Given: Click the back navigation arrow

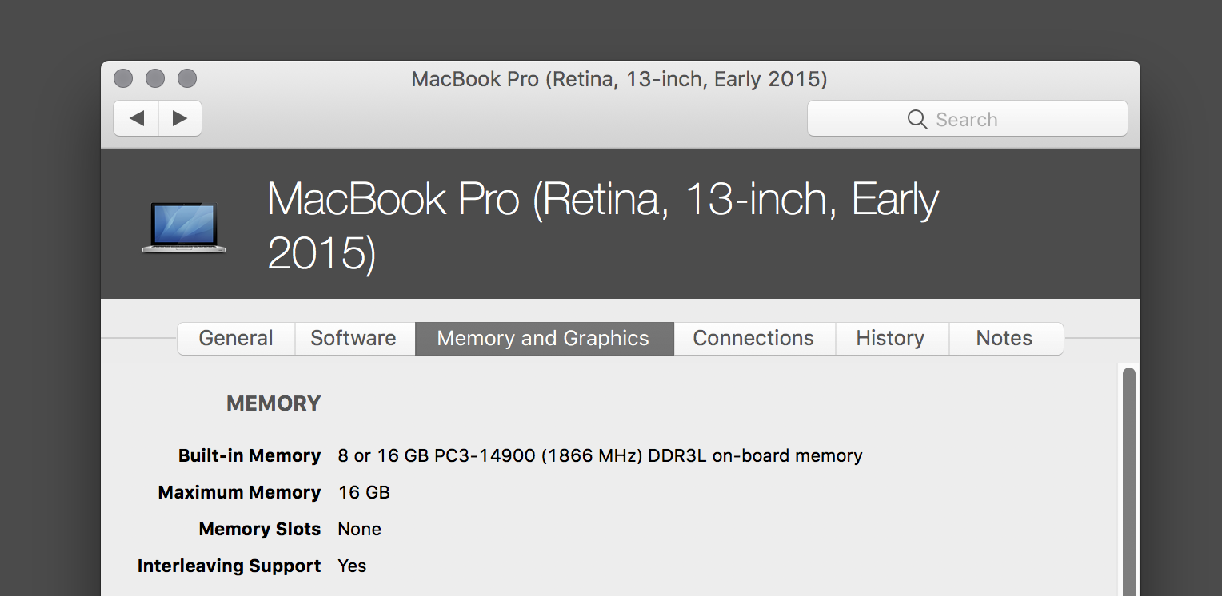Looking at the screenshot, I should tap(137, 118).
